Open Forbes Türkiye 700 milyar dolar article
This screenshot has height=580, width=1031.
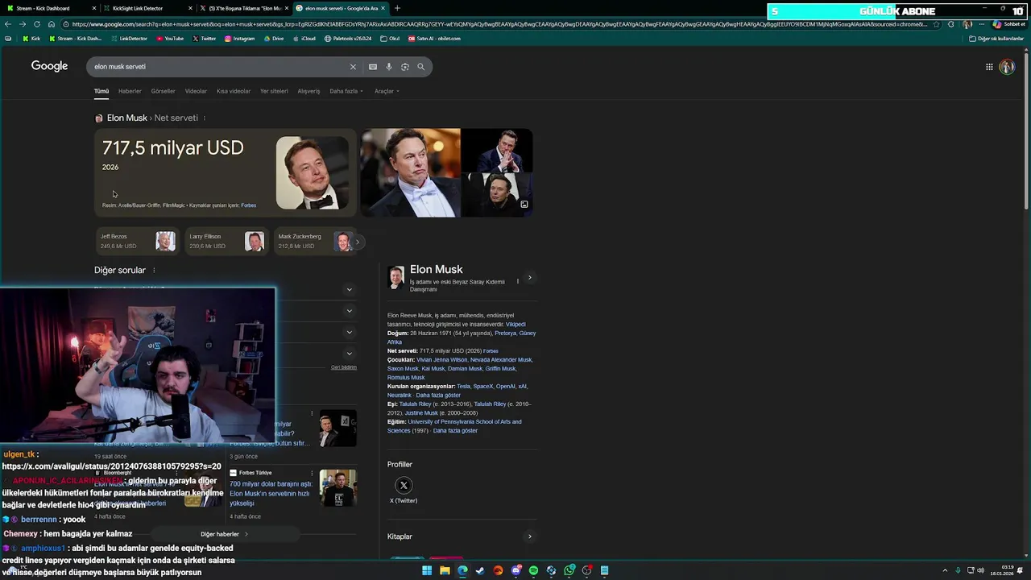[x=271, y=494]
